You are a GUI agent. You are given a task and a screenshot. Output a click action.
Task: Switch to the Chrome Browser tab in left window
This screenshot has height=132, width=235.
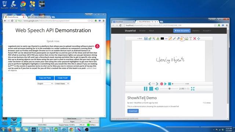[x=15, y=17]
